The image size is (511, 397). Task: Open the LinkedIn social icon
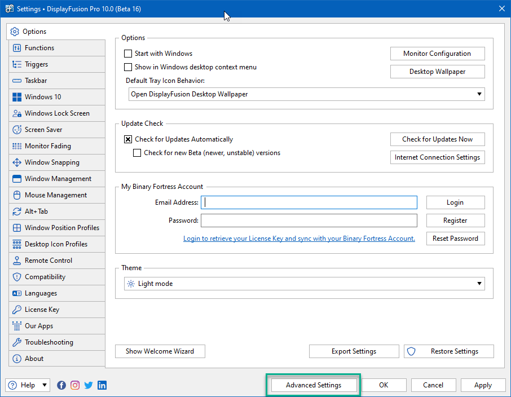click(102, 385)
